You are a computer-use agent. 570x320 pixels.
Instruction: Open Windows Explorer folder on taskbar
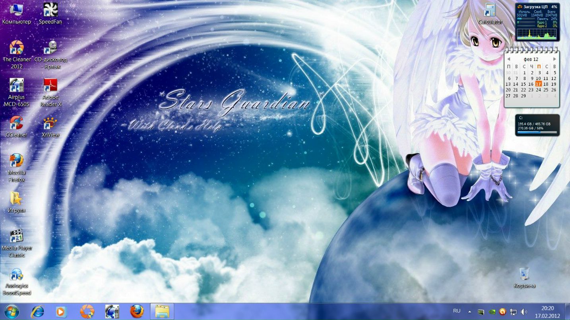[162, 312]
